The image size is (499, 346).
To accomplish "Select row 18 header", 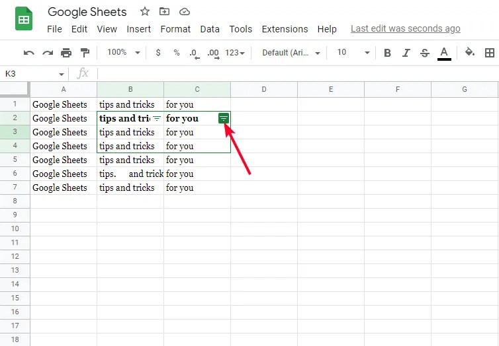I will point(15,339).
